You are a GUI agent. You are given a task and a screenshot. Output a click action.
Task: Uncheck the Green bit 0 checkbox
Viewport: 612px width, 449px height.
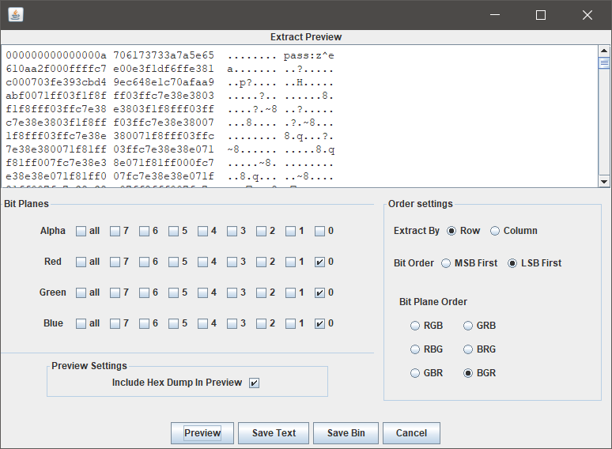[319, 293]
